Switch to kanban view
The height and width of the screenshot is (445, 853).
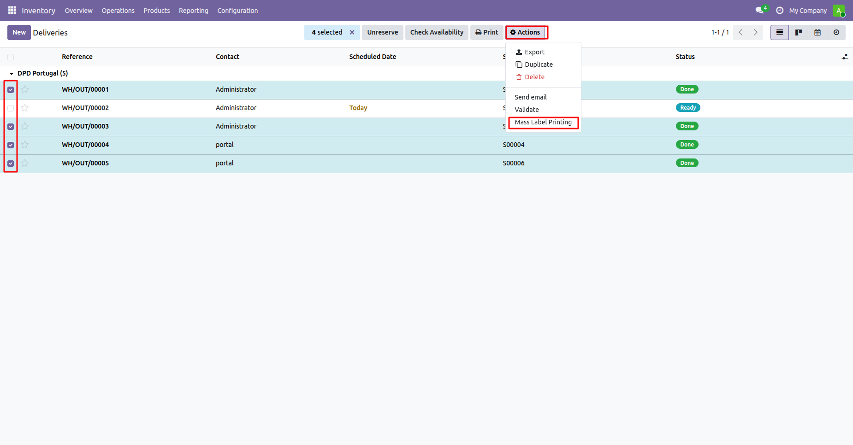(x=799, y=32)
